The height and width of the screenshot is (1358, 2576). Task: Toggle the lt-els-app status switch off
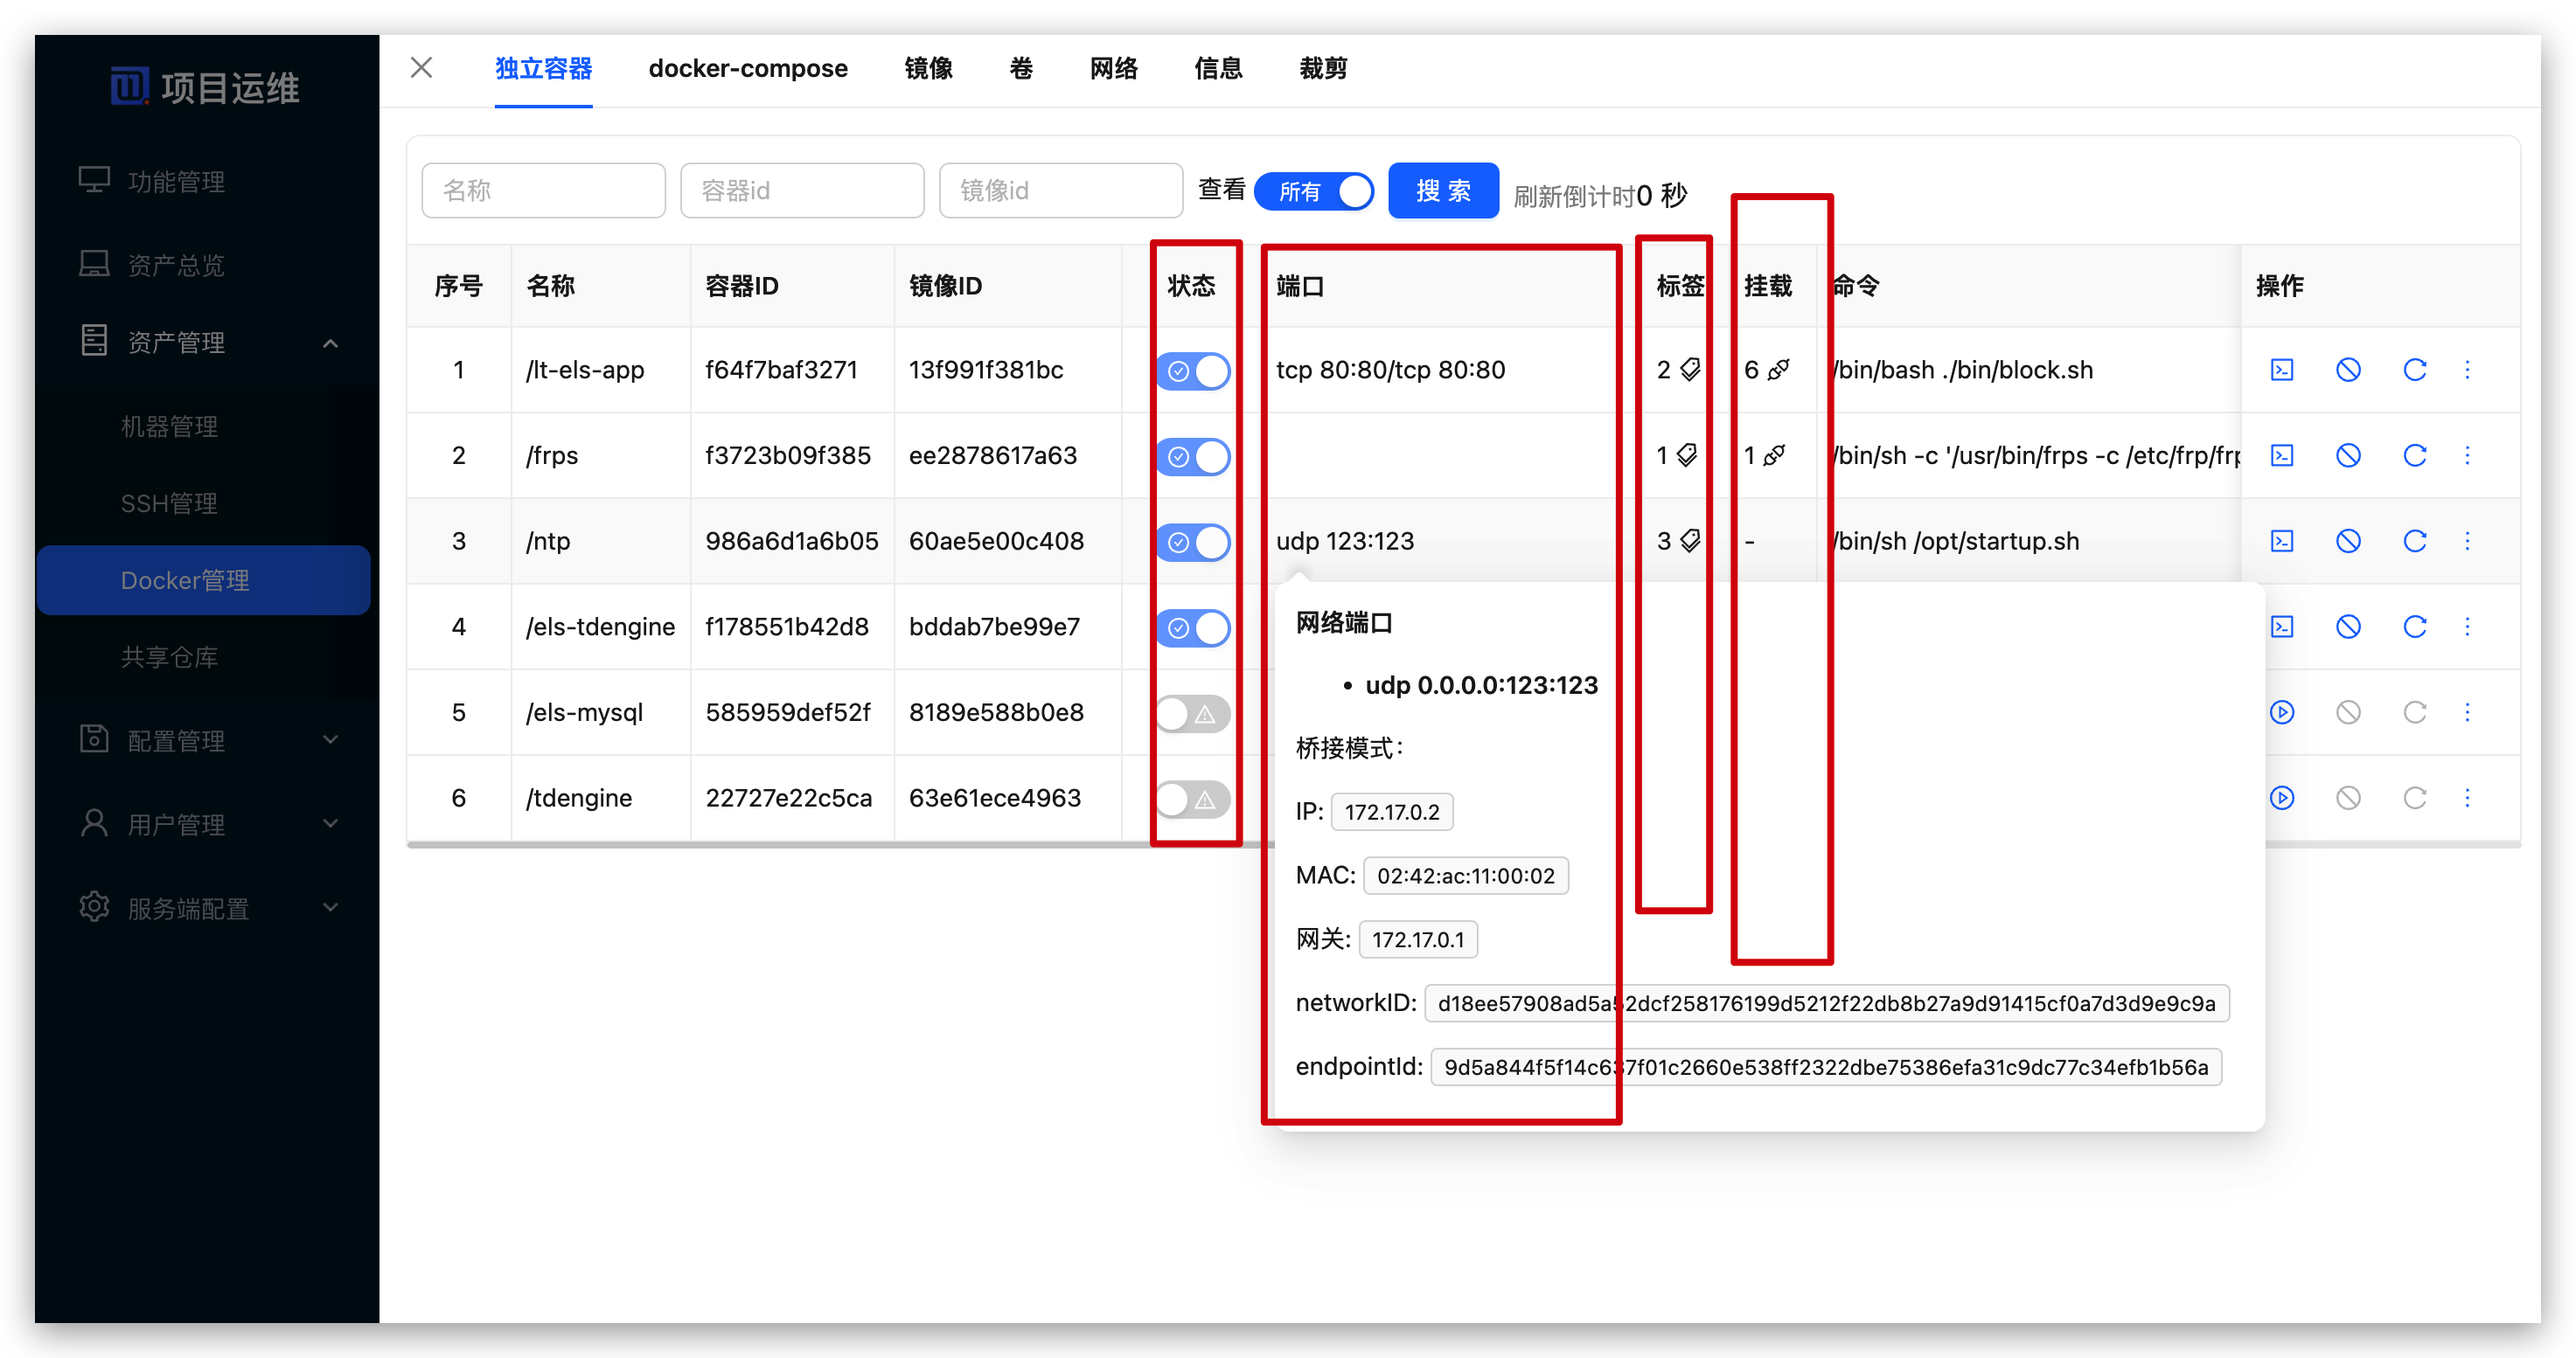coord(1193,371)
